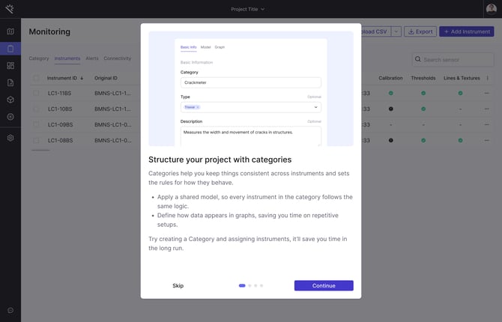502x322 pixels.
Task: Click the search magnifier icon
Action: pyautogui.click(x=418, y=59)
